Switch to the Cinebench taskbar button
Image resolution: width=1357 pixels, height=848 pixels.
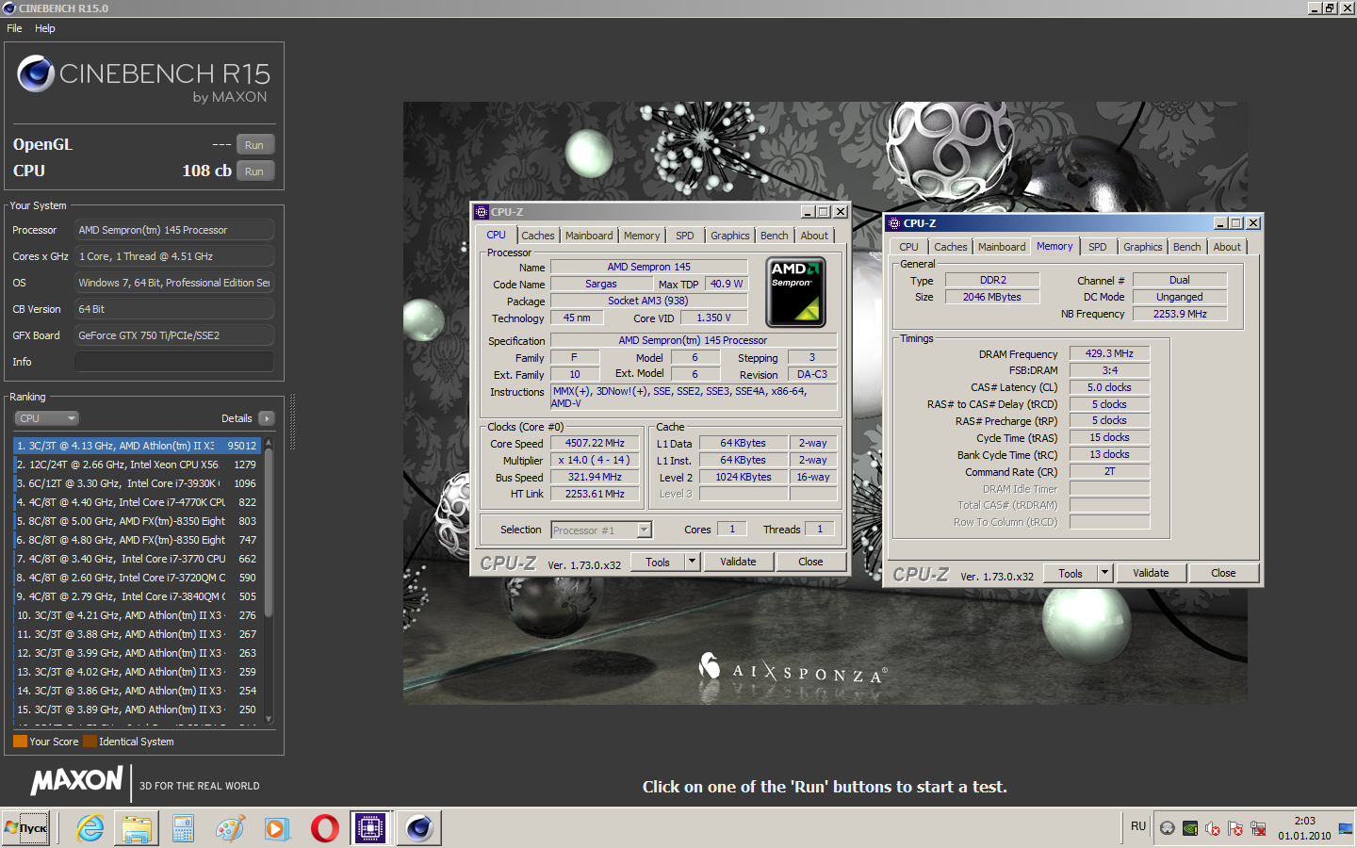click(418, 828)
